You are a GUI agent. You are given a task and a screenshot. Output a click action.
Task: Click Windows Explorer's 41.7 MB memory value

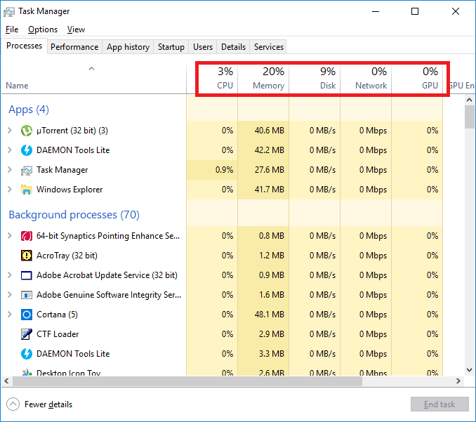click(270, 190)
